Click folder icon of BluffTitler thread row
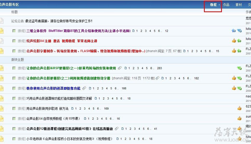Image resolution: width=251 pixels, height=144 pixels. coord(2,31)
